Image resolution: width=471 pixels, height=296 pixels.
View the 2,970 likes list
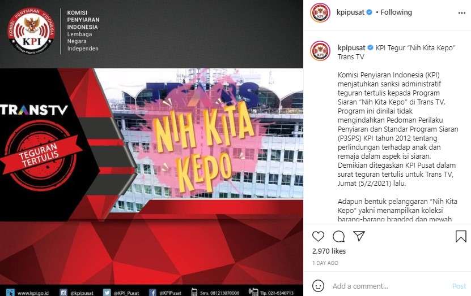tap(329, 251)
